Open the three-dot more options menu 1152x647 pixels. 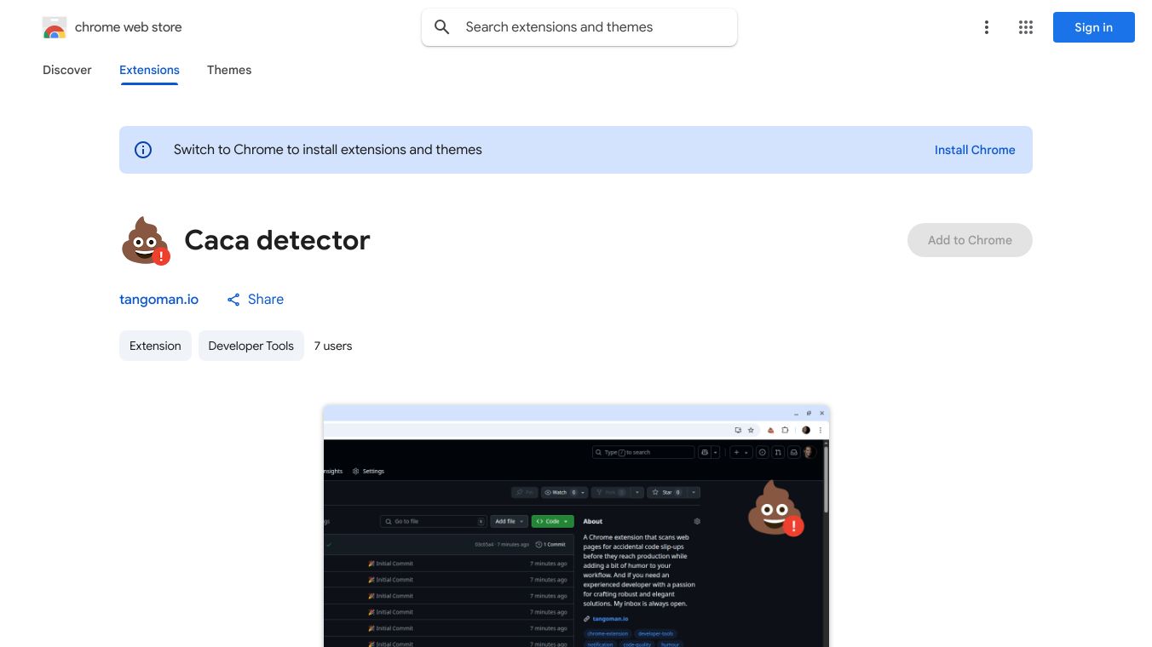986,27
